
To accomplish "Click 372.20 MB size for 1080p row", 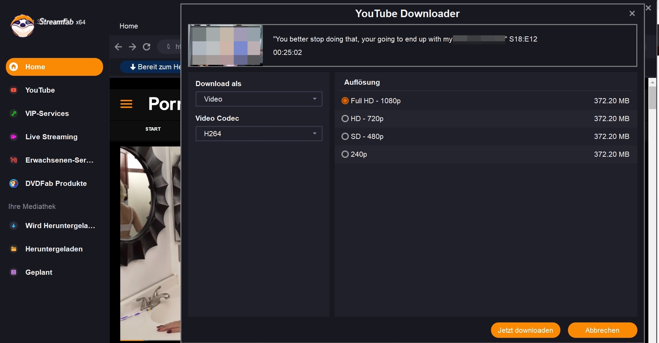I will pos(612,101).
